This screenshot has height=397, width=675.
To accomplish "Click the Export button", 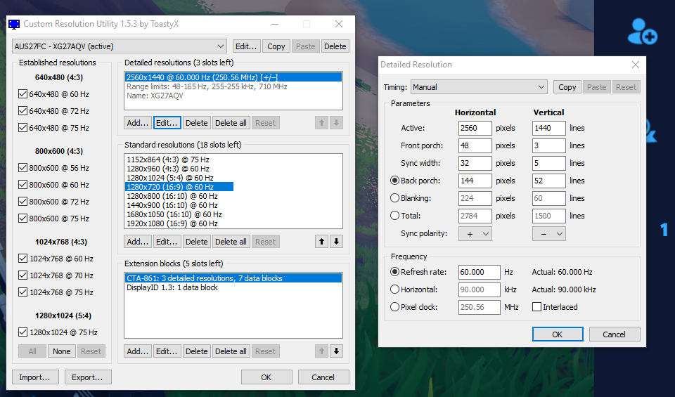I will click(87, 377).
